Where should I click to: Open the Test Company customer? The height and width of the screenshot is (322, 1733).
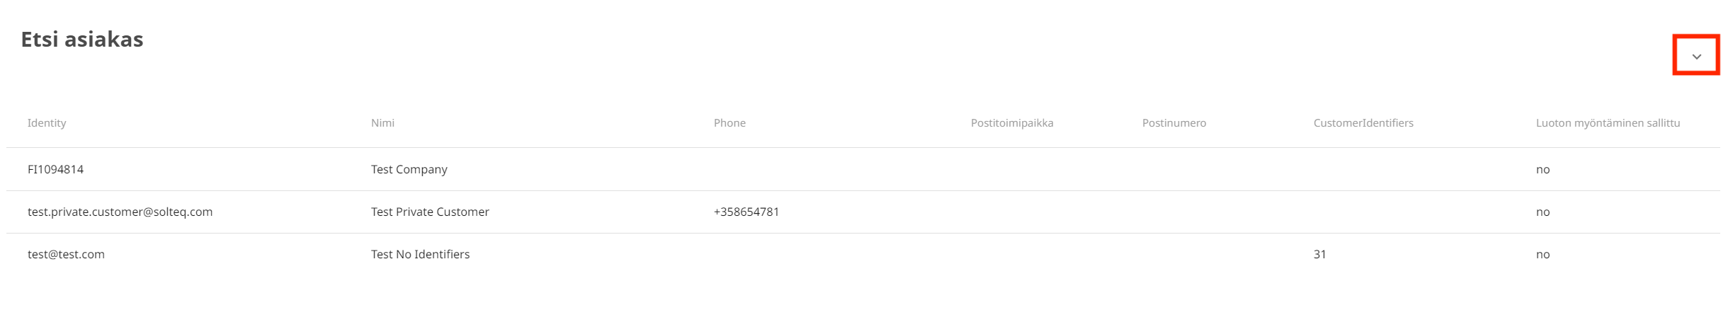click(409, 170)
